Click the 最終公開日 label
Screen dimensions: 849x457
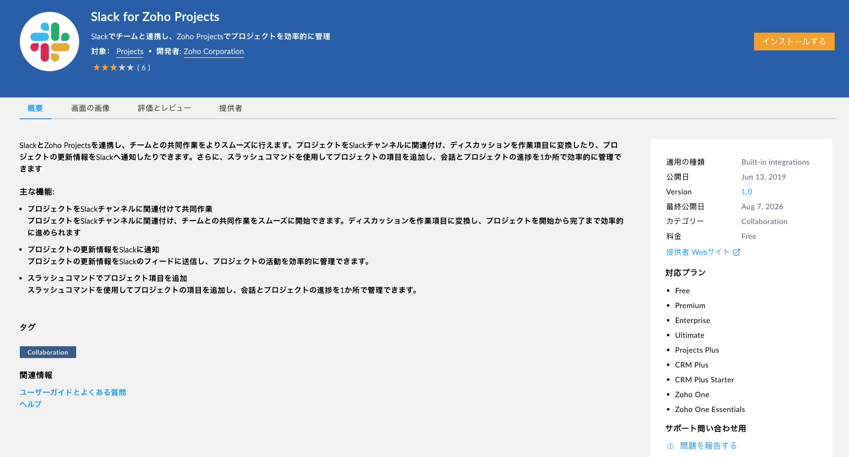pos(685,207)
